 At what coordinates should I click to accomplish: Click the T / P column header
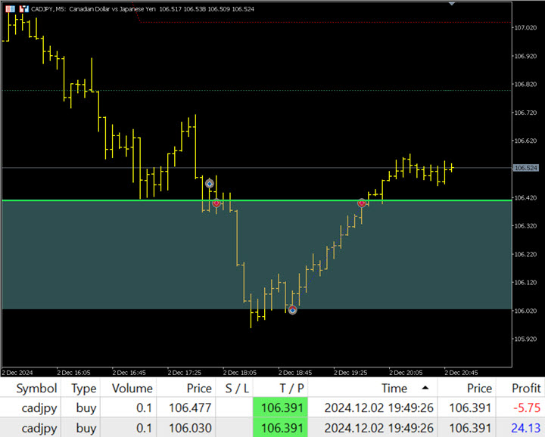(291, 388)
